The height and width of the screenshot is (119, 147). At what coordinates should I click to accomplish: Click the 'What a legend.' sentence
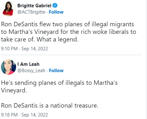coord(58,40)
